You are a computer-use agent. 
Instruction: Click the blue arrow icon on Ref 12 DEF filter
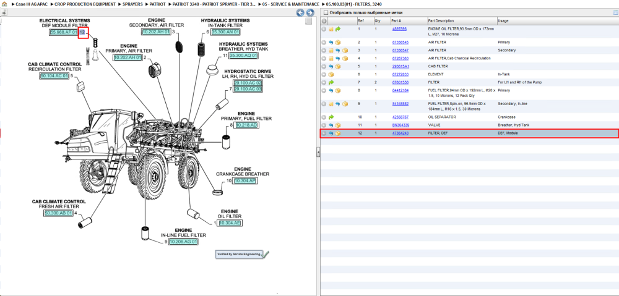click(331, 133)
